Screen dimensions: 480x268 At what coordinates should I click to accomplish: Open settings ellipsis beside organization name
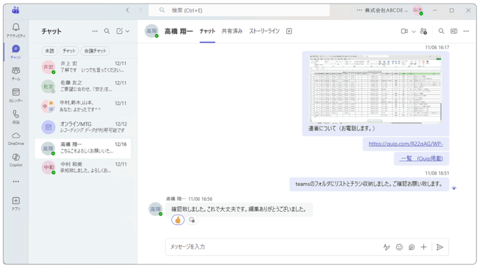pos(359,10)
